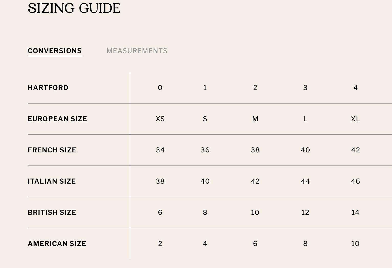Click the French Size row label
The width and height of the screenshot is (392, 268).
(x=52, y=150)
